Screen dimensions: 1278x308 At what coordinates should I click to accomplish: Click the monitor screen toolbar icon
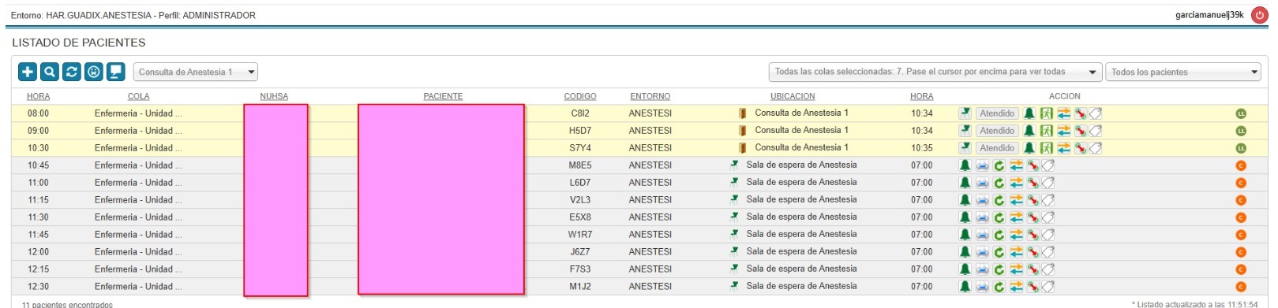(x=116, y=72)
